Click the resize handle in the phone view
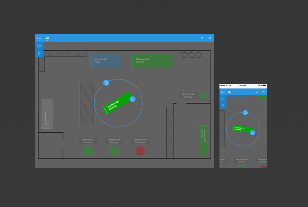This screenshot has width=308, height=207. (x=253, y=133)
